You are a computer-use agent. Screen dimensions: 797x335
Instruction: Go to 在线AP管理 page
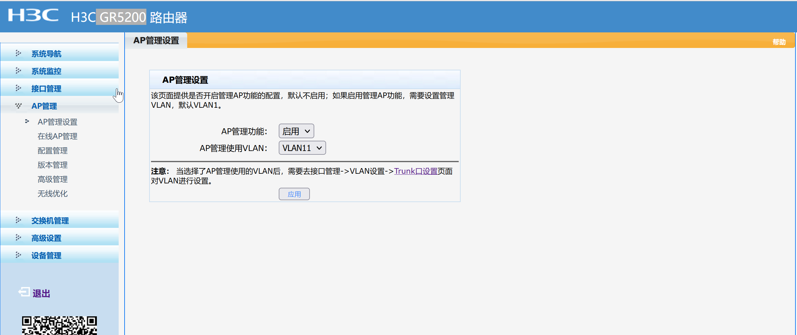(57, 136)
